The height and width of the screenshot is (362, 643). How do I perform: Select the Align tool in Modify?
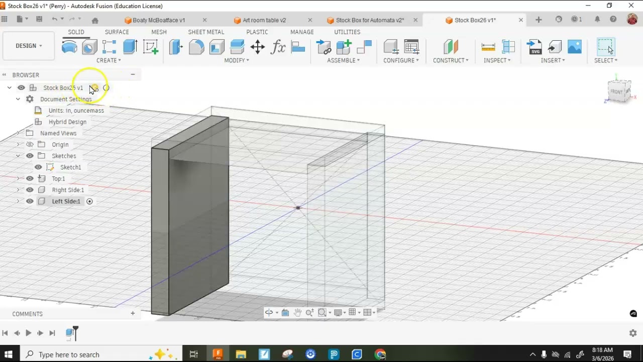[298, 47]
